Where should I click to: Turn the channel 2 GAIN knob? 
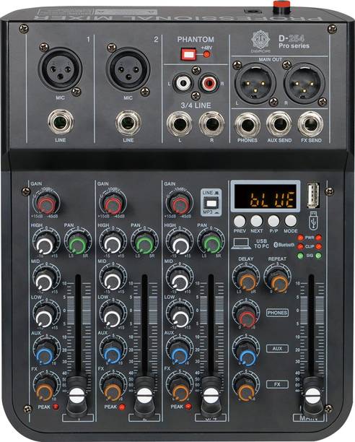pyautogui.click(x=113, y=204)
